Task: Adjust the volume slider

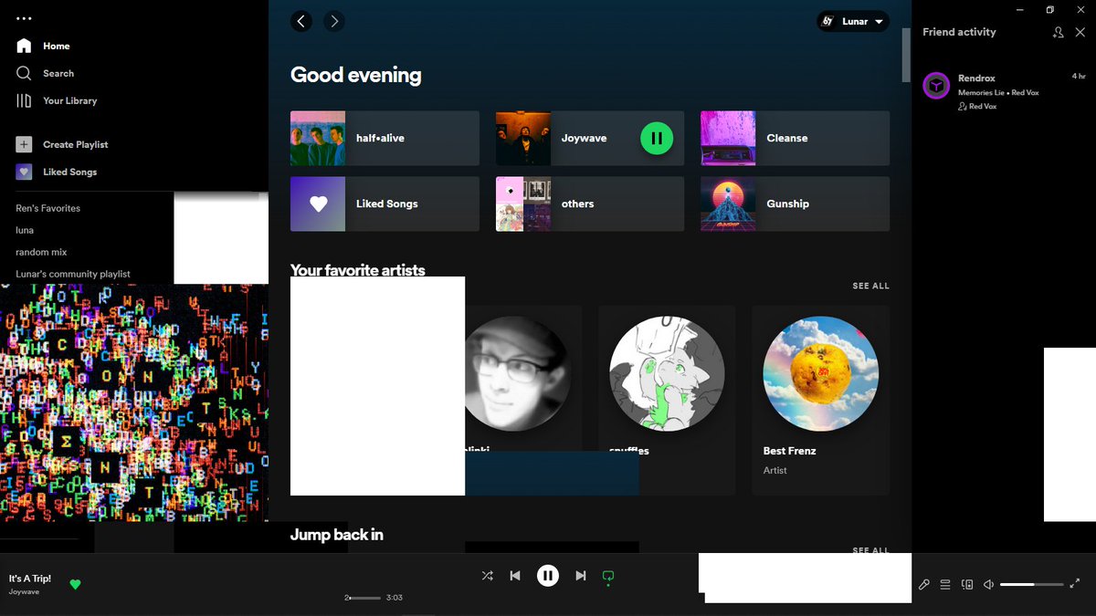Action: [1032, 584]
